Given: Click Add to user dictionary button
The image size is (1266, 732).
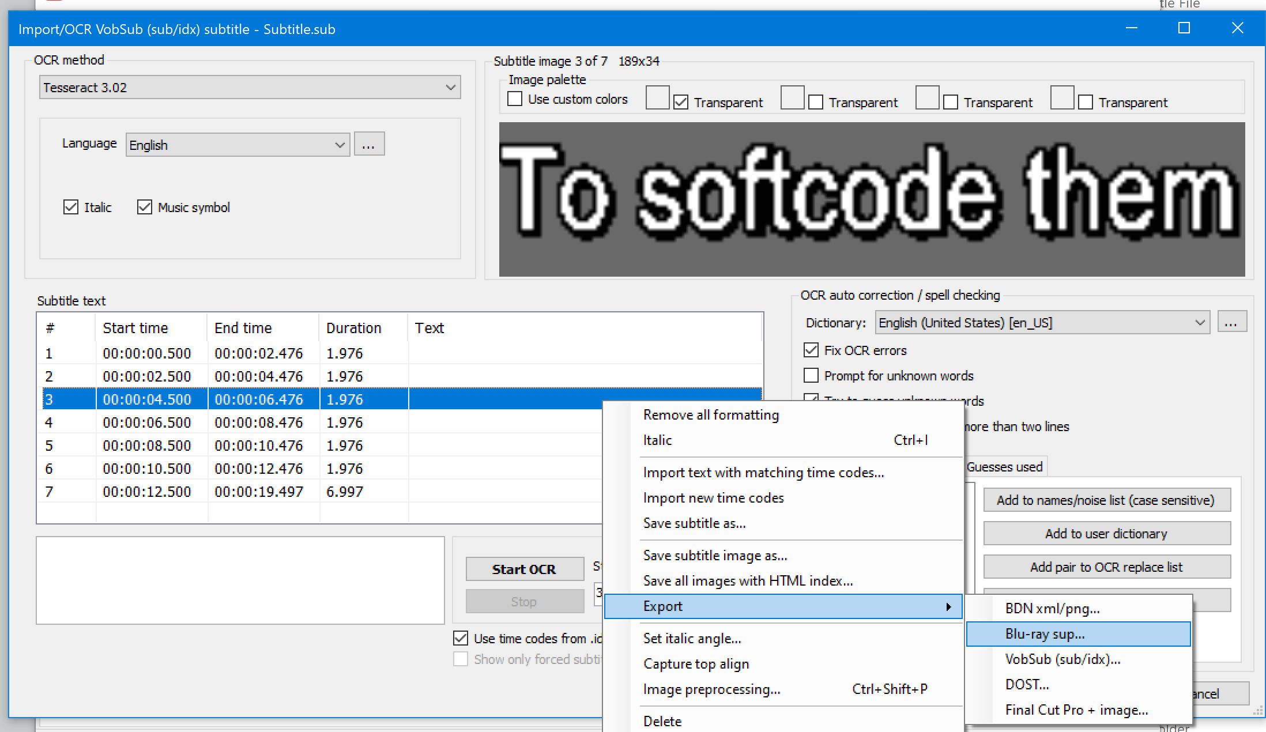Looking at the screenshot, I should (1106, 534).
